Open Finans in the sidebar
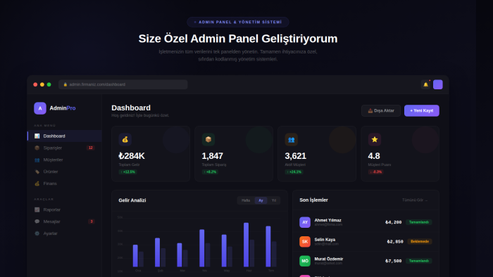Viewport: 493px width, 277px height. click(x=65, y=183)
